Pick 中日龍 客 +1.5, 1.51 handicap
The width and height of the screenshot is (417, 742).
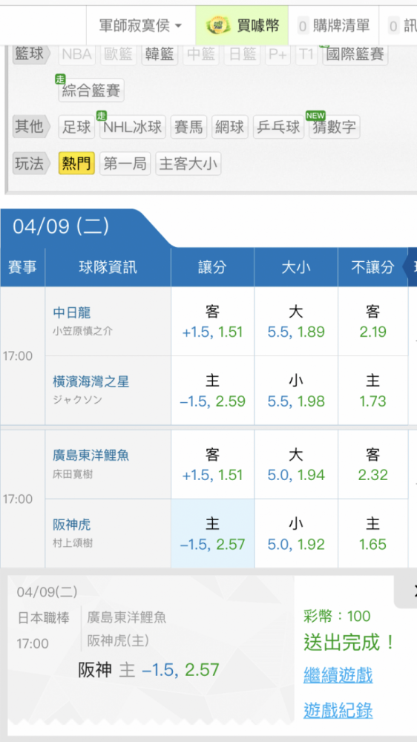[212, 321]
